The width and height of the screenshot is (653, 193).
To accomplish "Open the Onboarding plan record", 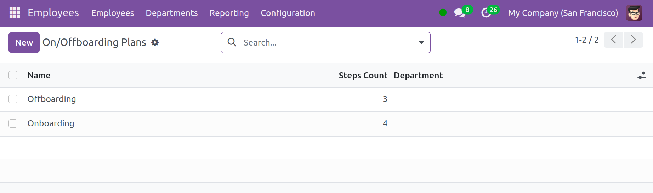I will coord(51,123).
